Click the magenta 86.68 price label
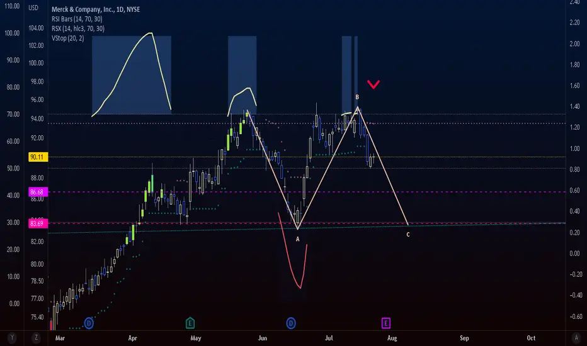The height and width of the screenshot is (346, 587). [x=38, y=192]
